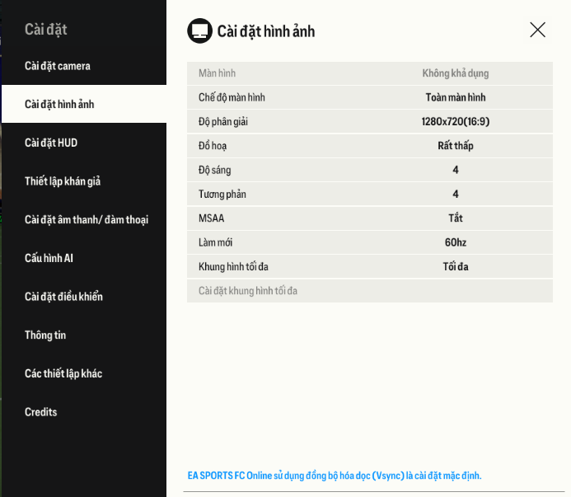
Task: Adjust Độ sáng brightness value
Action: point(455,170)
